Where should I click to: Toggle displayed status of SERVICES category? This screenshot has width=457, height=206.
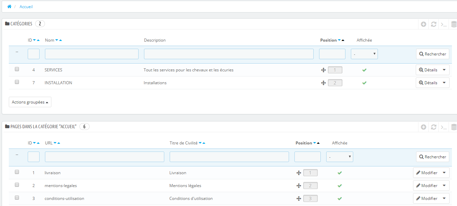[x=364, y=70]
